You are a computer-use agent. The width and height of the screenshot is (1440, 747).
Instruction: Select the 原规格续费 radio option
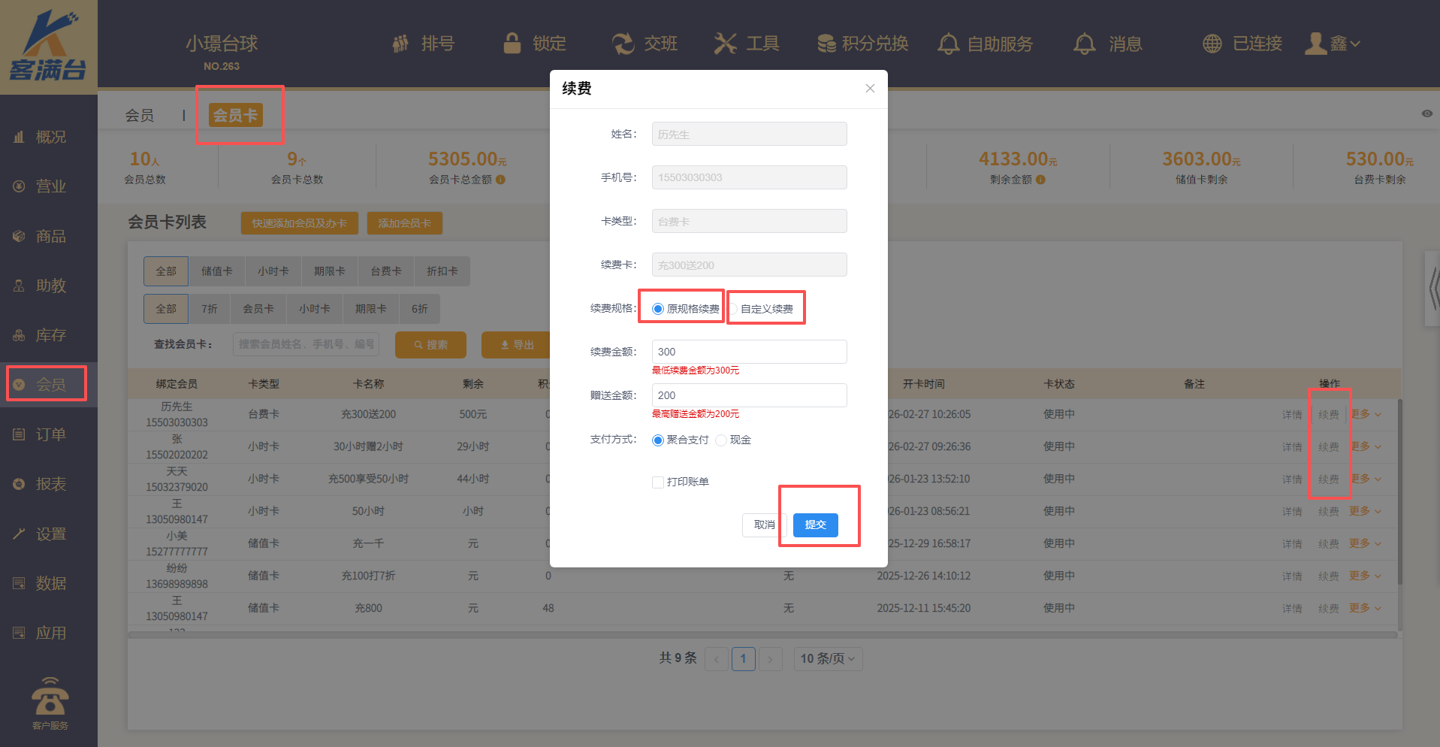pos(658,309)
